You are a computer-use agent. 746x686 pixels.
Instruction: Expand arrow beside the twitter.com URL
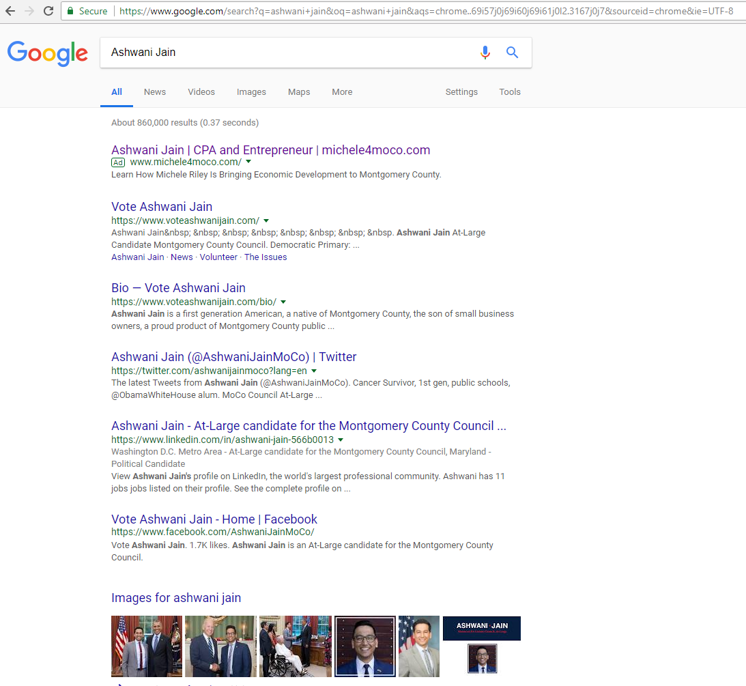[314, 371]
